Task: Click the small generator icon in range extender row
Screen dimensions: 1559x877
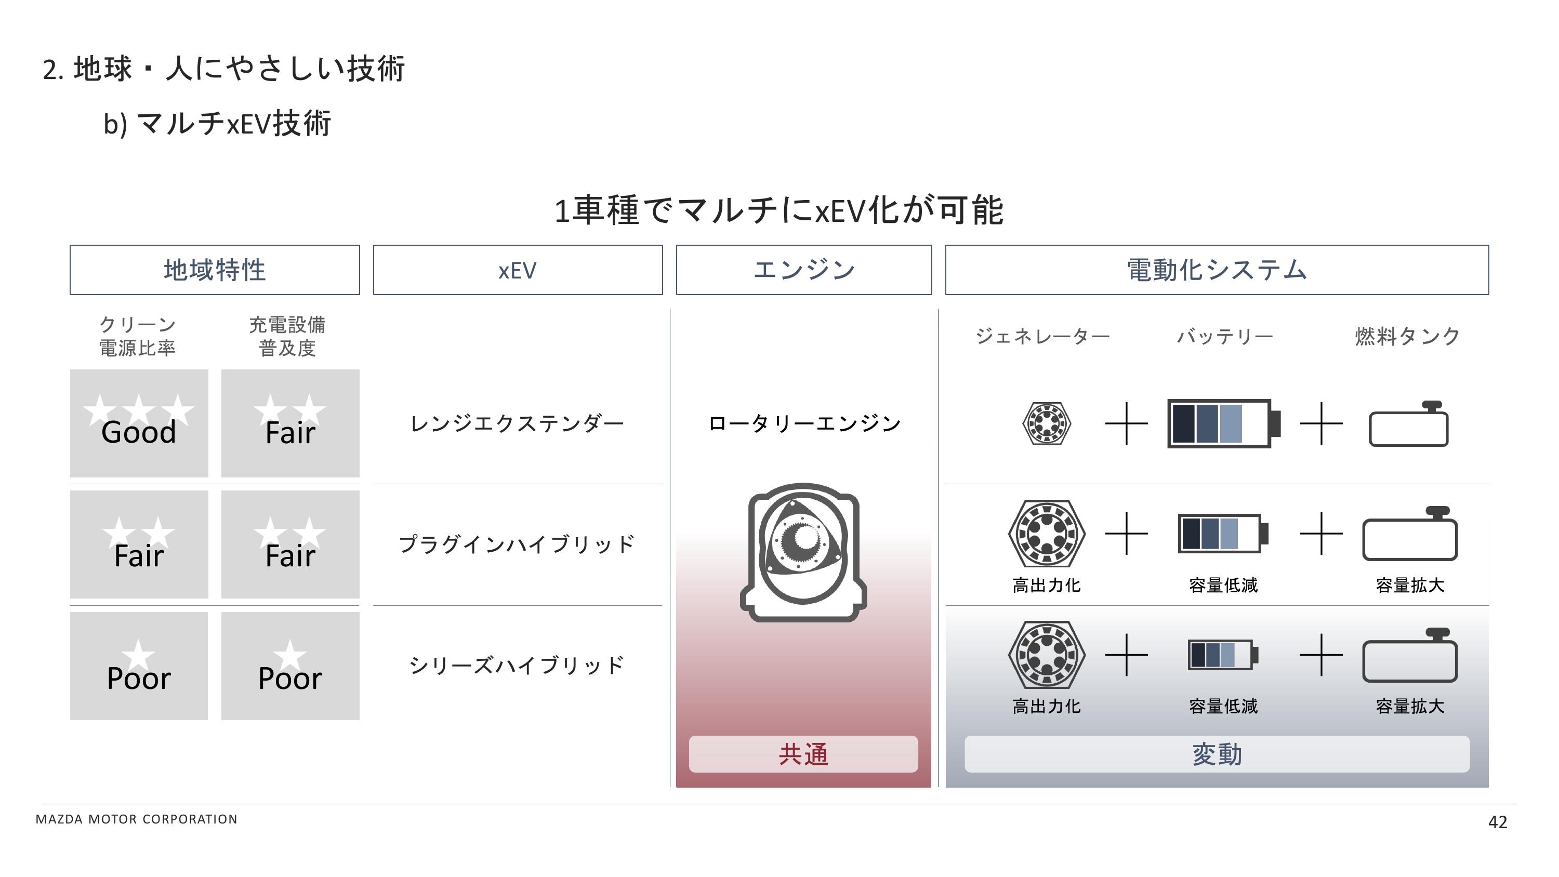Action: [1047, 423]
